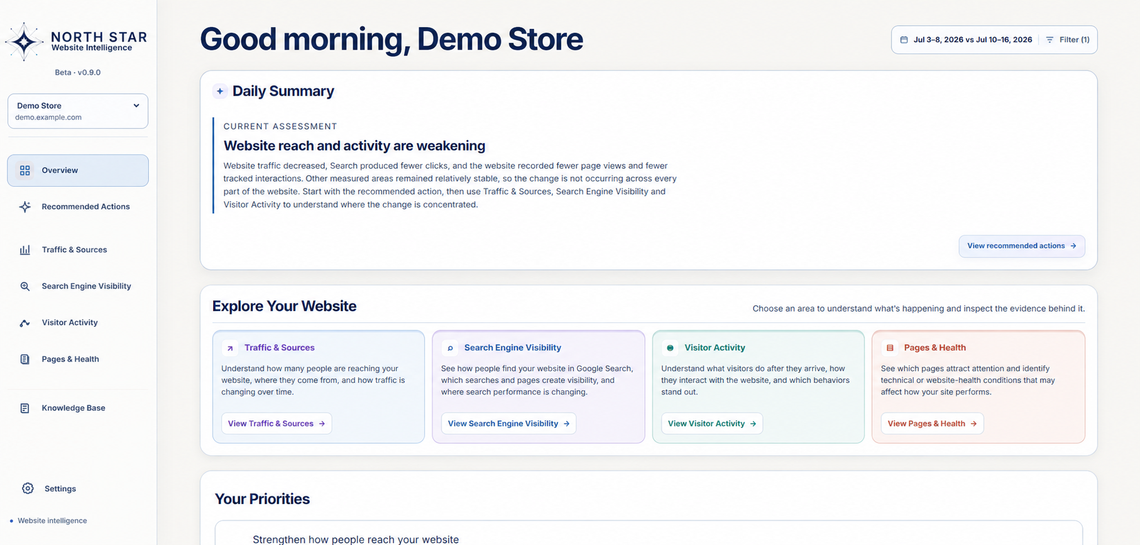Click the Beta · v0.9.0 version label

[x=78, y=72]
